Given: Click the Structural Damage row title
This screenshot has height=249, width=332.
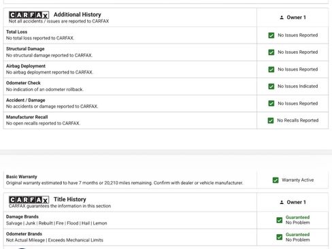Looking at the screenshot, I should pos(25,49).
